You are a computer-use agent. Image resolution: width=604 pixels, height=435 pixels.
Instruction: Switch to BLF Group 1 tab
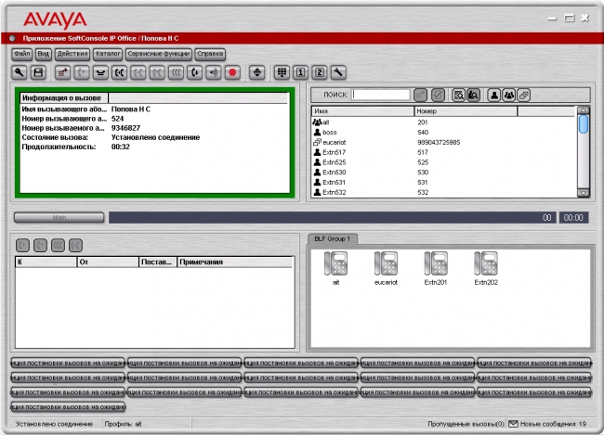[x=332, y=239]
